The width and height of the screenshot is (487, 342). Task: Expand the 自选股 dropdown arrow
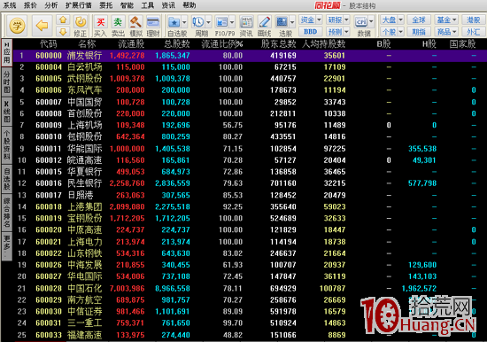184,22
